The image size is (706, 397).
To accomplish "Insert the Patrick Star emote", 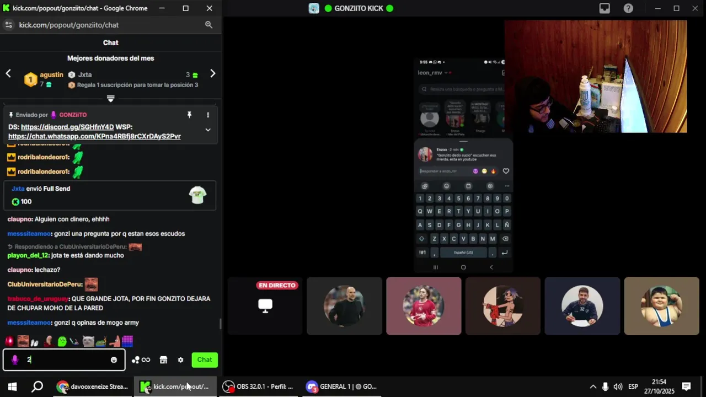I will tap(114, 341).
